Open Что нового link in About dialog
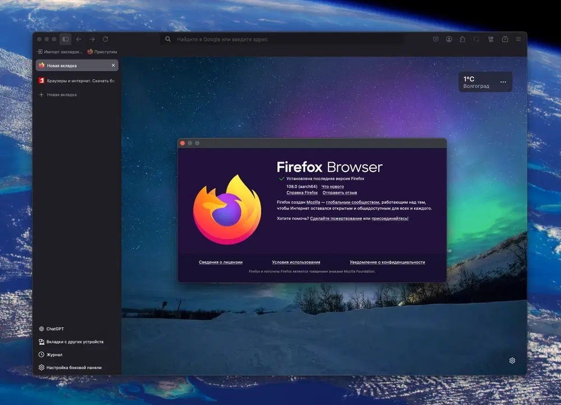 (x=332, y=187)
